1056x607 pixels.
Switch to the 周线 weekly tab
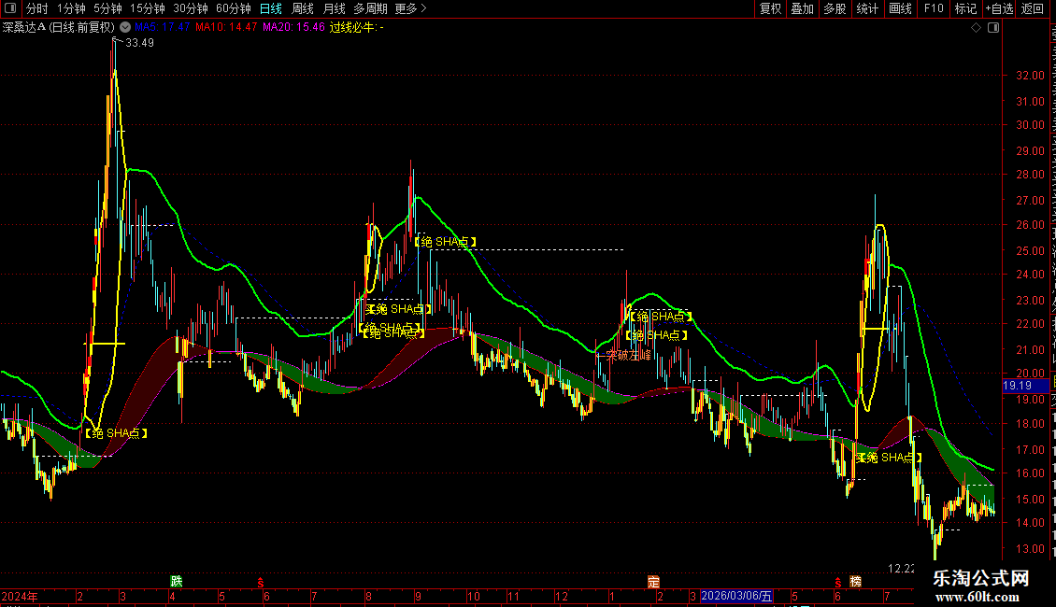pyautogui.click(x=303, y=8)
